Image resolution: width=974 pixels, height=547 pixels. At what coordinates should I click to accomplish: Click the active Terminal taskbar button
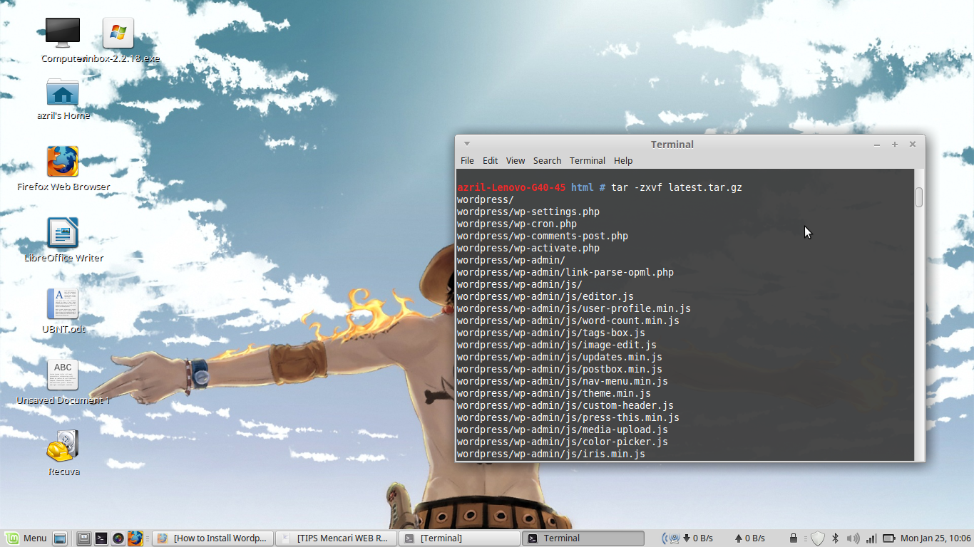tap(583, 538)
